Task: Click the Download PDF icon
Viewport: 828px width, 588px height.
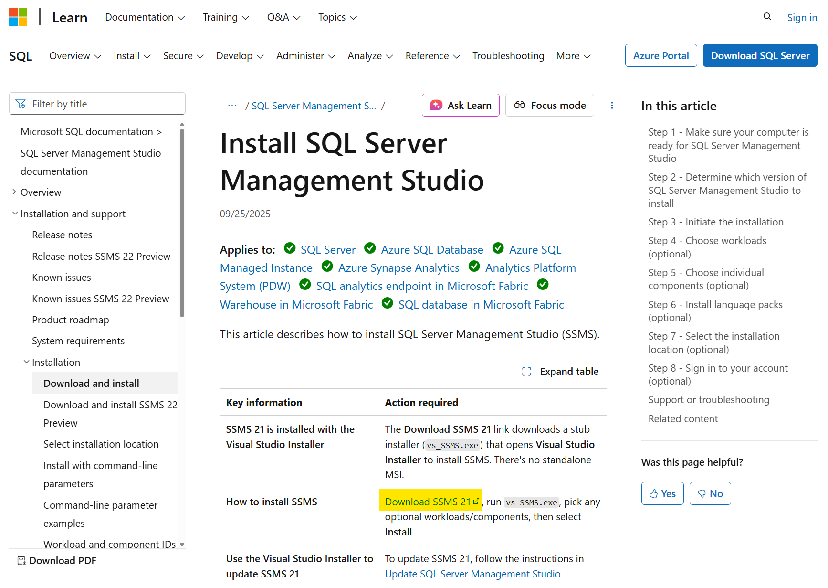Action: (21, 560)
